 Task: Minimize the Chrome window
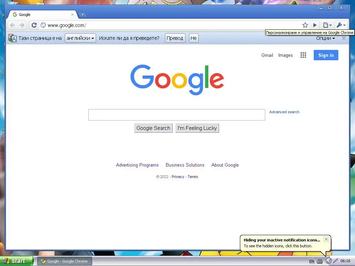(x=321, y=8)
